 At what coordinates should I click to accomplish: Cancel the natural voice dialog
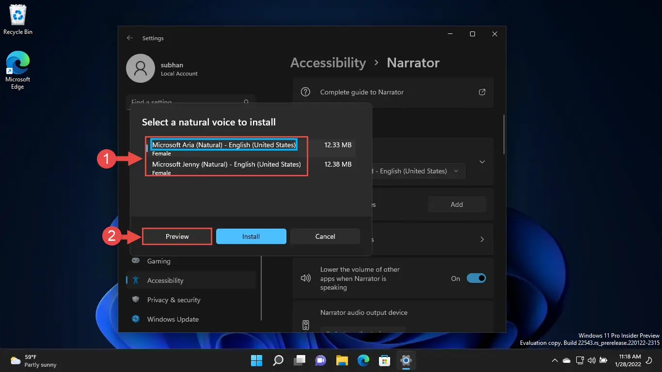(325, 236)
